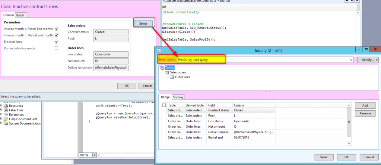Switch to the Sorting tab
381x165 pixels.
178,97
